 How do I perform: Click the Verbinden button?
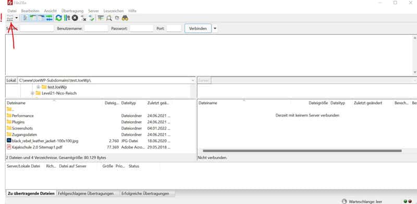198,29
